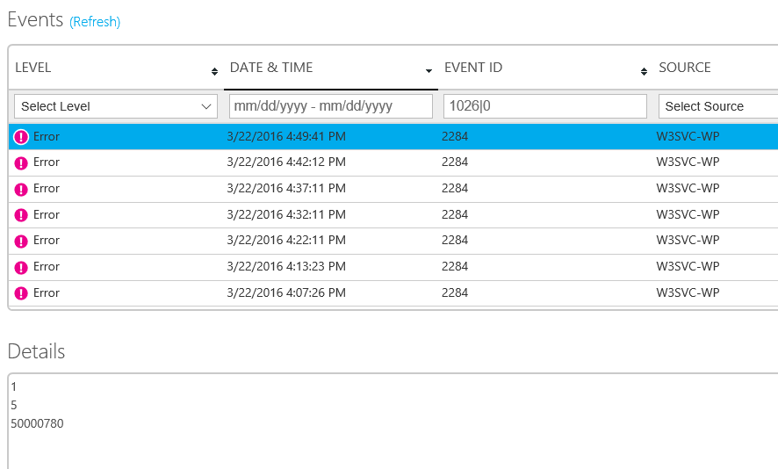778x469 pixels.
Task: Click the date range filter input field
Action: [331, 106]
